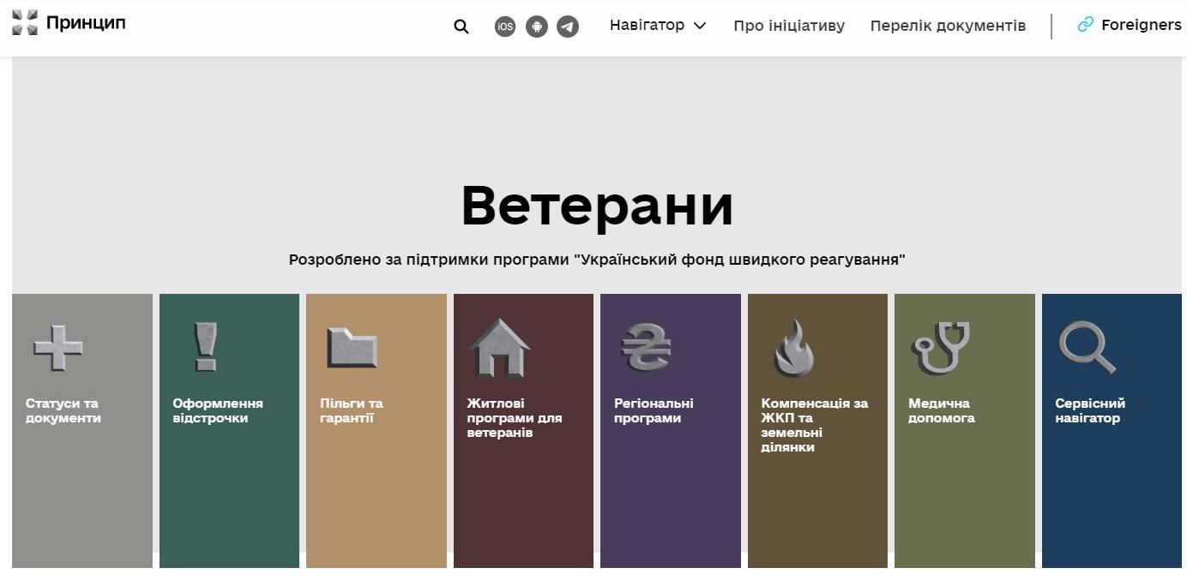Click the magnifier icon in Сервісний навігатор tile
The image size is (1187, 580).
(x=1087, y=348)
